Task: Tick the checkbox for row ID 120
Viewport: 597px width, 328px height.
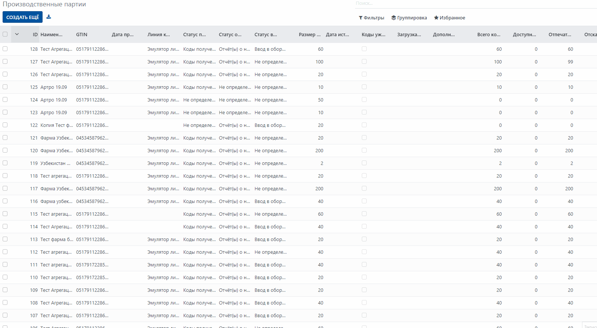Action: click(x=5, y=150)
